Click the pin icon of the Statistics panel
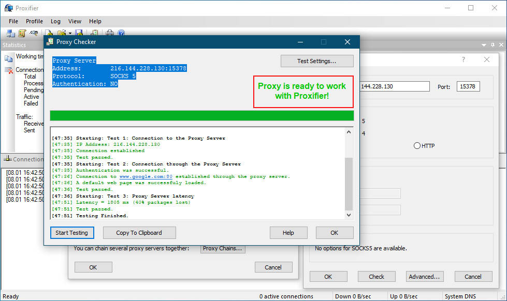The height and width of the screenshot is (301, 507). [492, 45]
